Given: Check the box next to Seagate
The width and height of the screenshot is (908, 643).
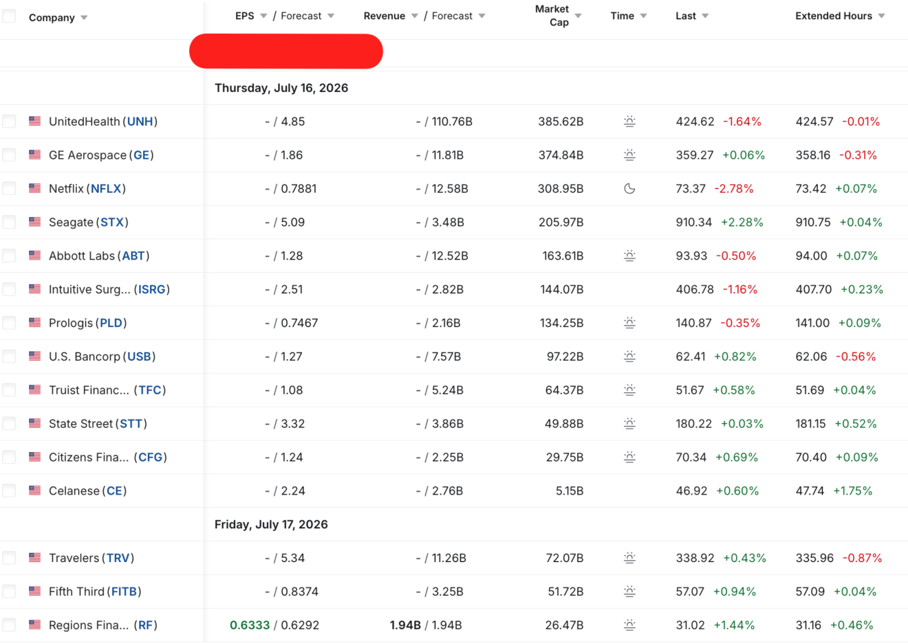Looking at the screenshot, I should 9,223.
